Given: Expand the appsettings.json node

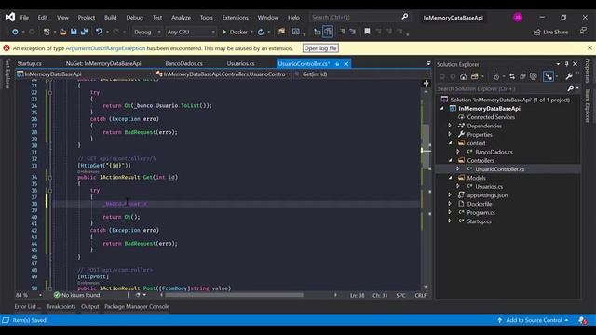Looking at the screenshot, I should 450,194.
